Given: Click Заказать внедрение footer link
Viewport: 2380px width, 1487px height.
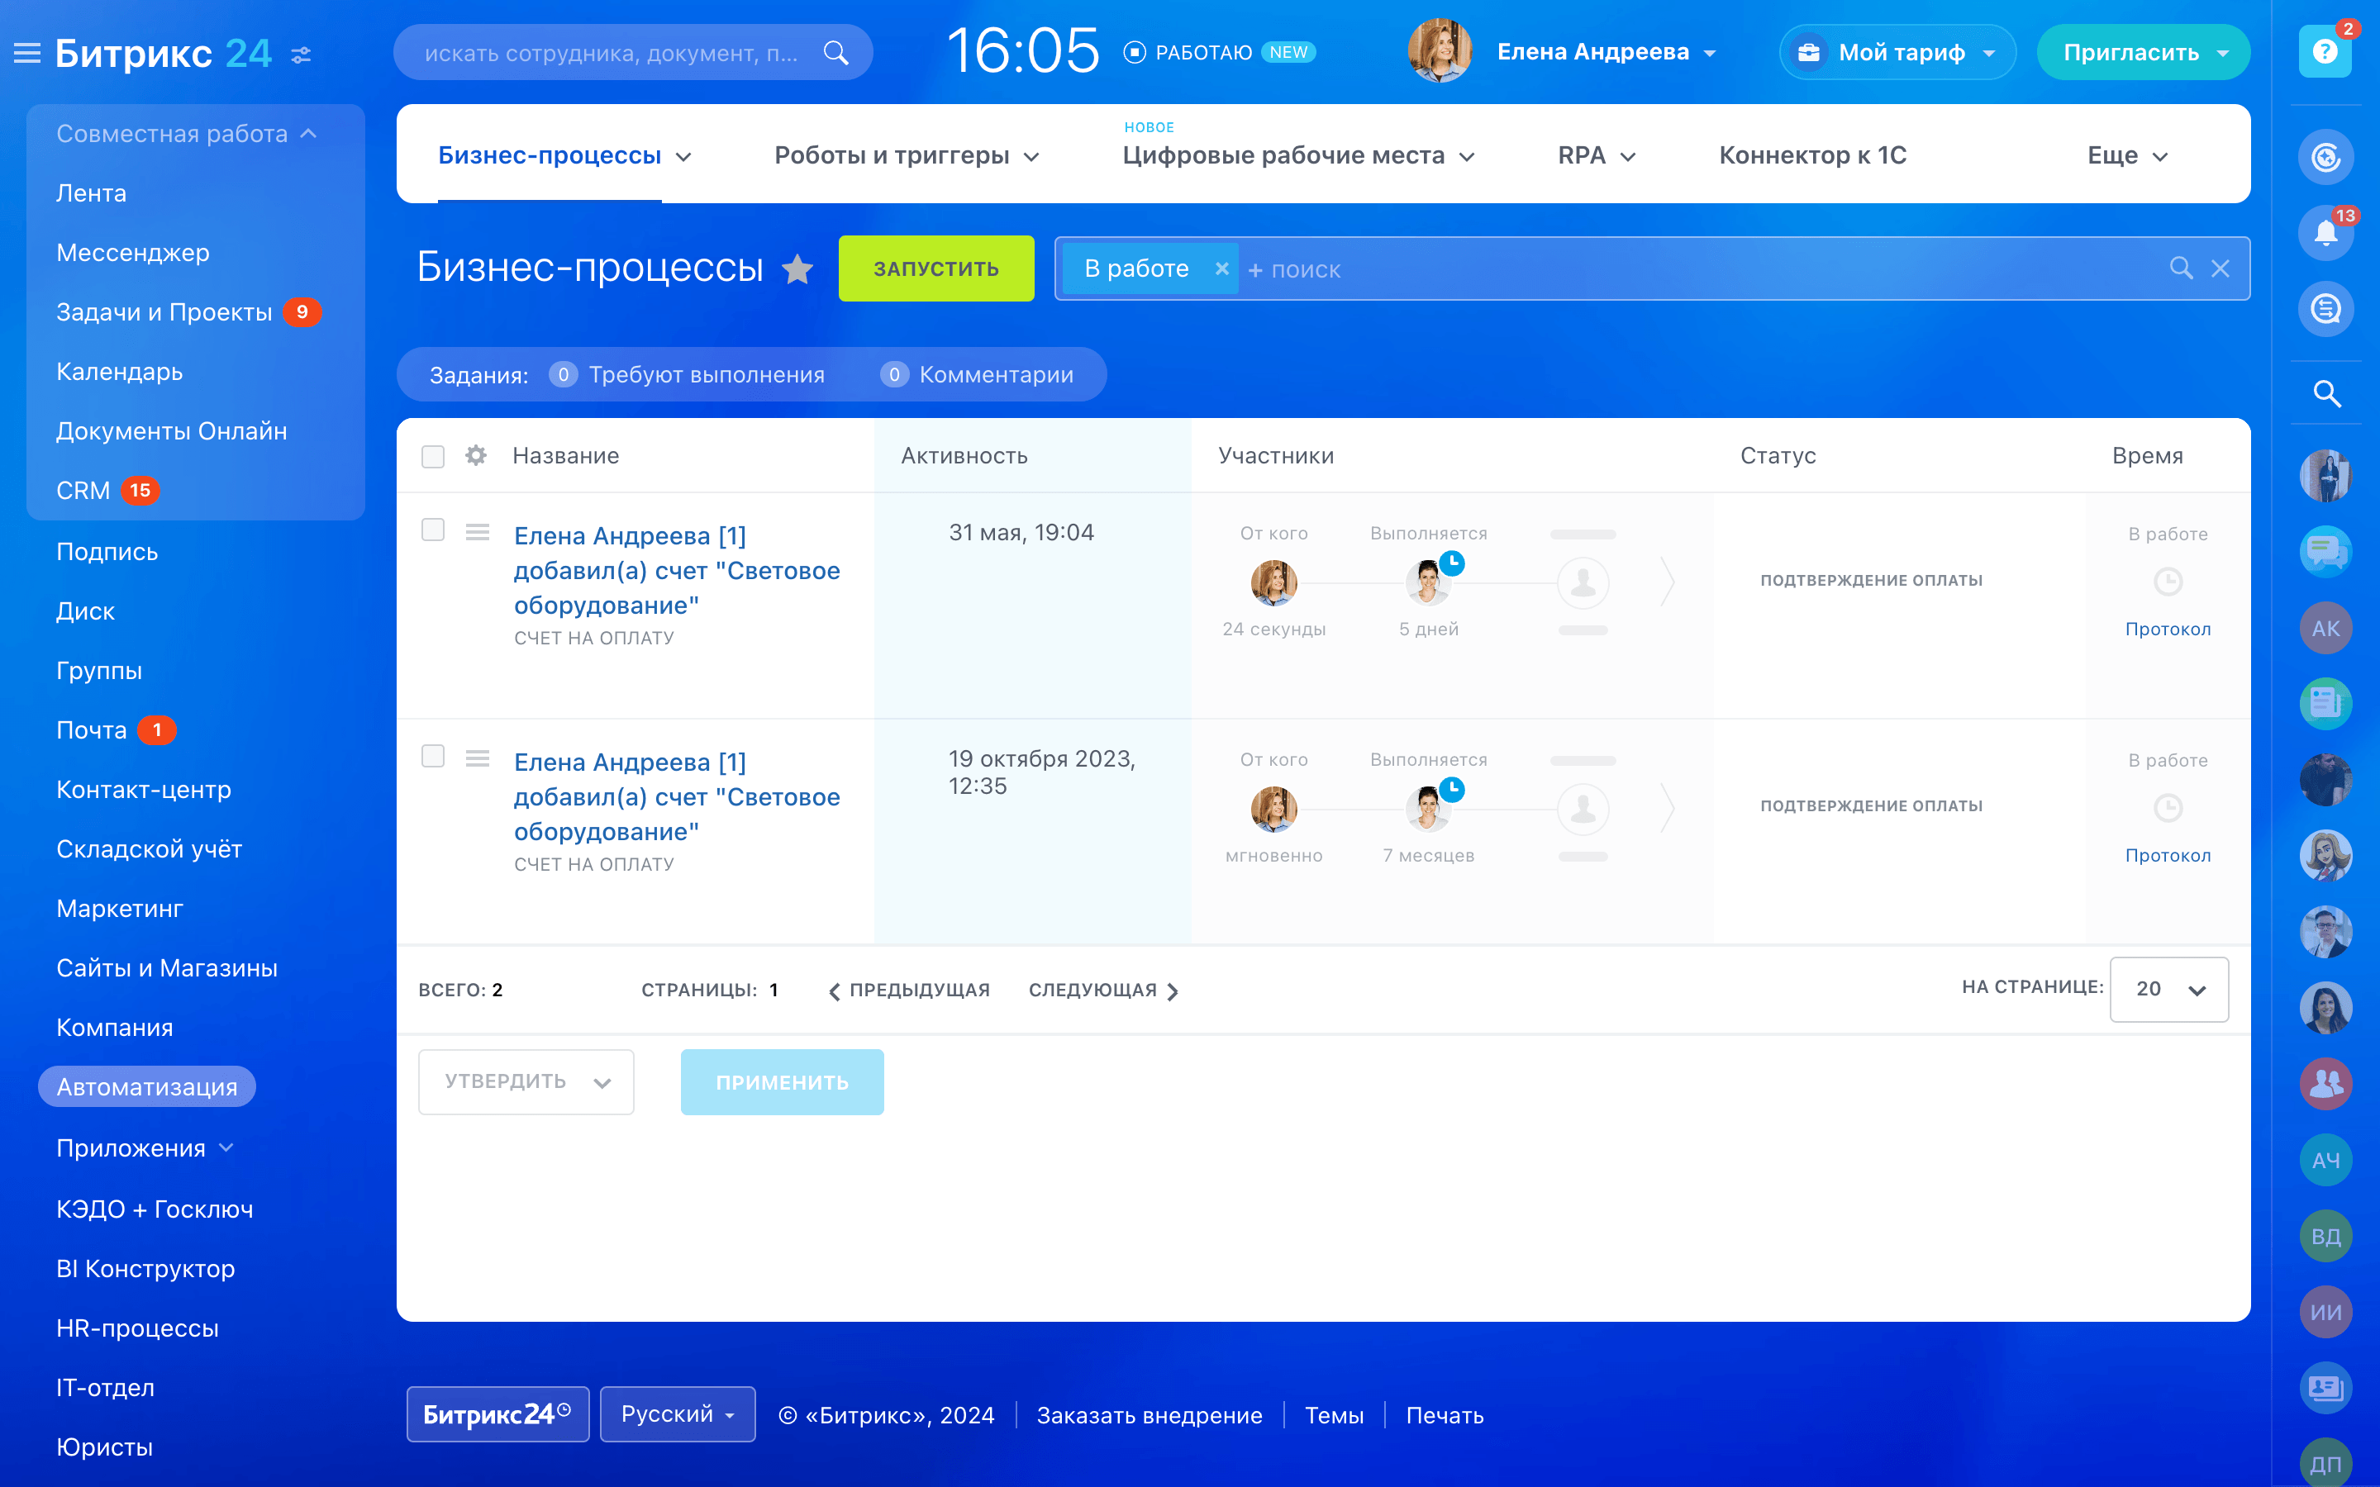Looking at the screenshot, I should coord(1149,1415).
